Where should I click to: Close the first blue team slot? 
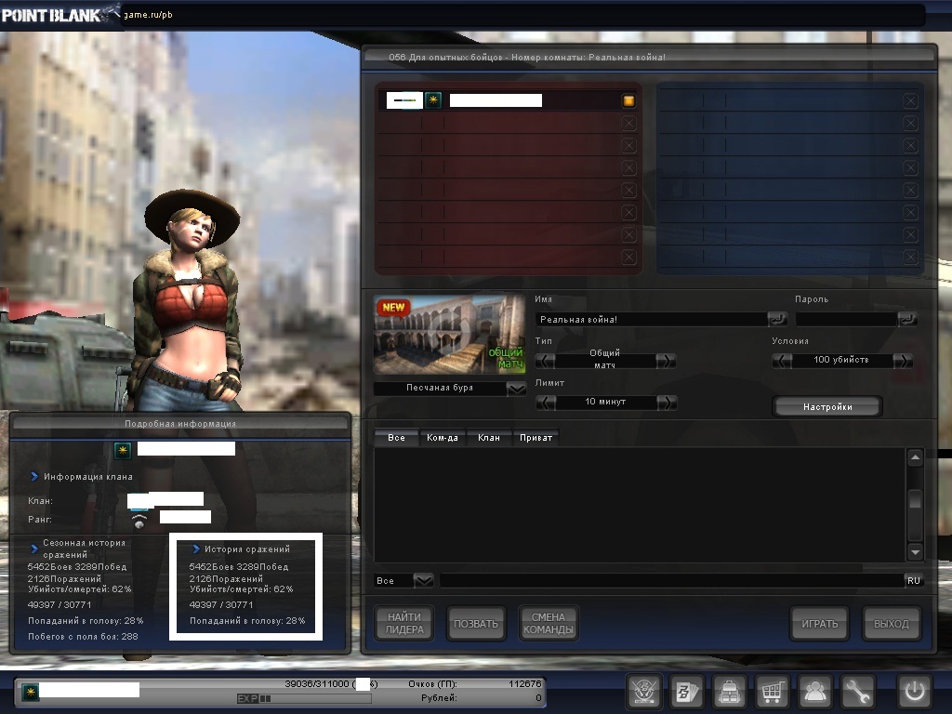[x=910, y=100]
